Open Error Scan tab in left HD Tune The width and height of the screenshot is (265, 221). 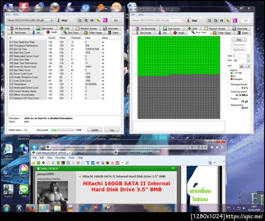71,32
